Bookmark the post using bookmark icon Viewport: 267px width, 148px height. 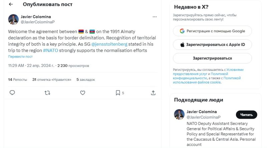pos(118,93)
